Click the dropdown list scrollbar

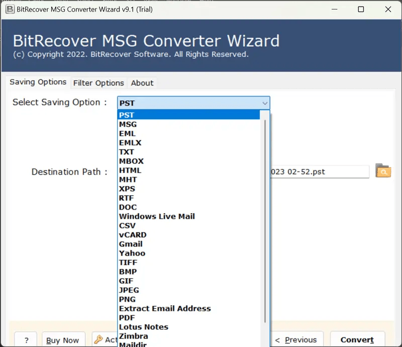coord(266,201)
